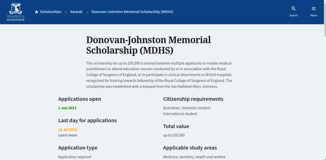Viewport: 326px width, 160px height.
Task: Navigate to the Awards breadcrumb link
Action: (76, 12)
